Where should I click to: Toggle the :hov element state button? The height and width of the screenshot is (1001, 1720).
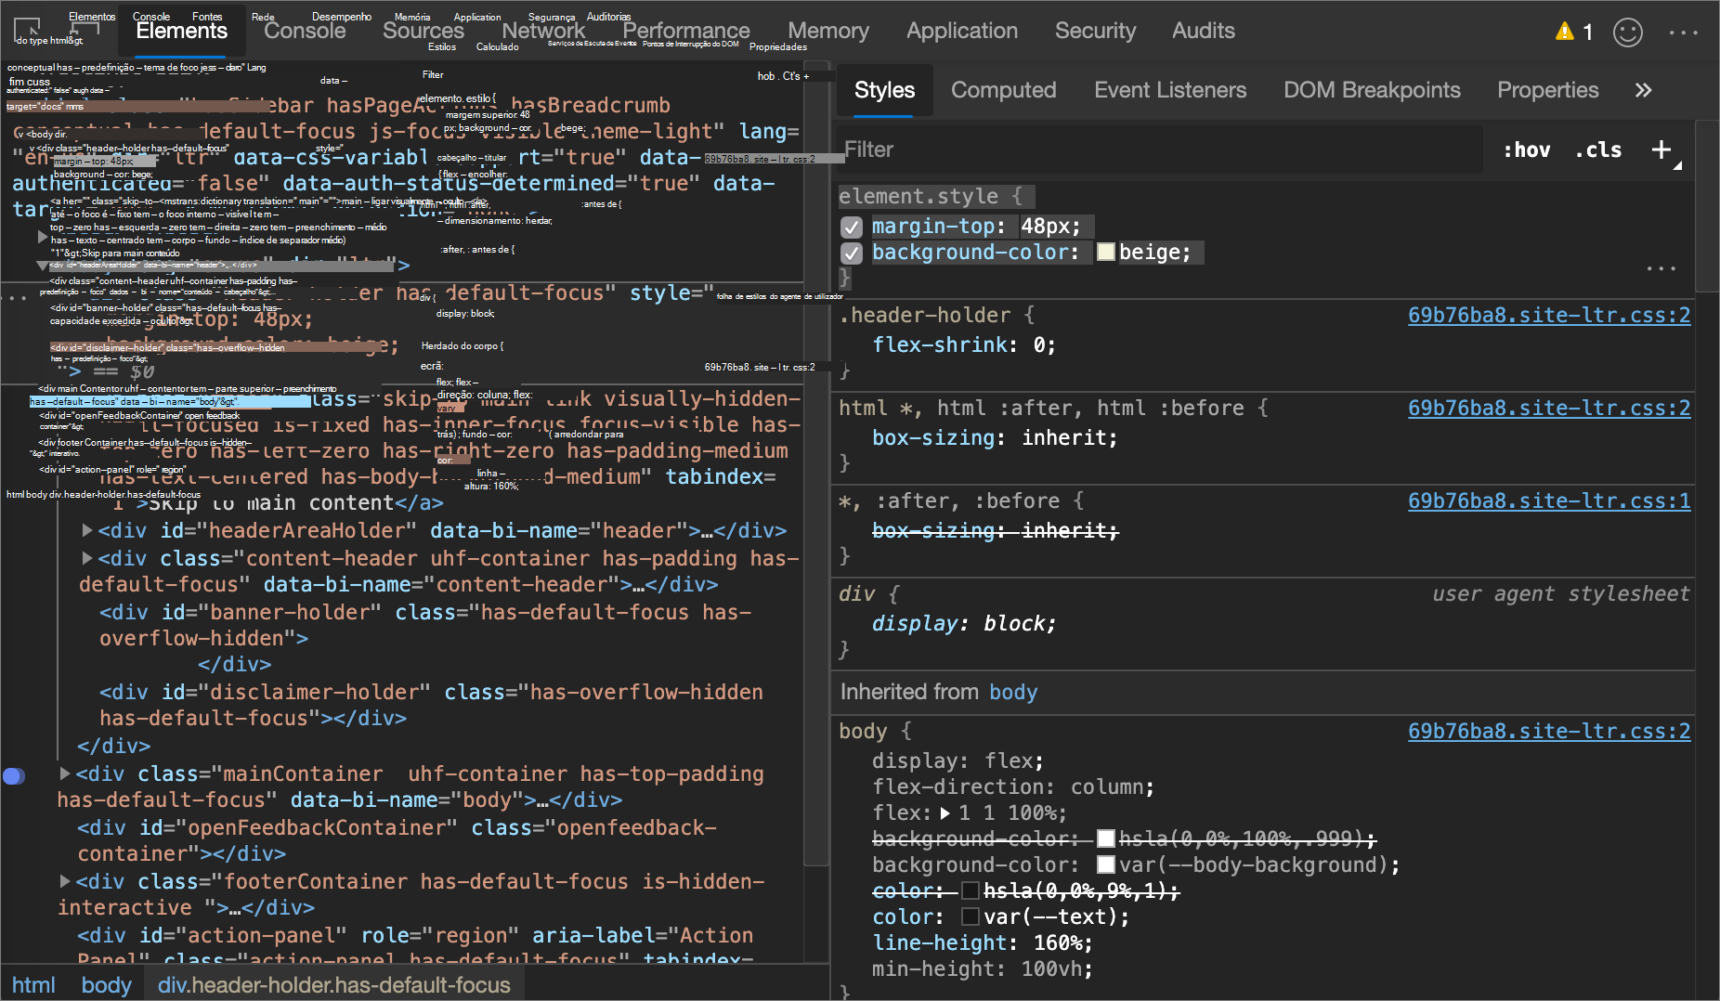pos(1527,150)
